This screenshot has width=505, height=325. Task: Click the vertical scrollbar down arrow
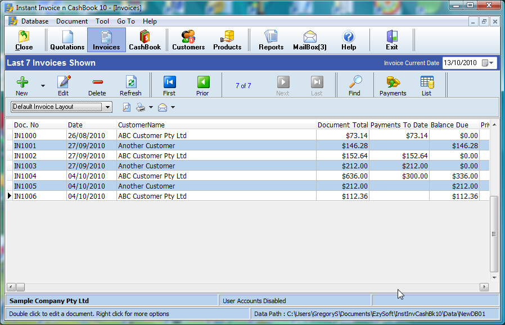[x=494, y=278]
